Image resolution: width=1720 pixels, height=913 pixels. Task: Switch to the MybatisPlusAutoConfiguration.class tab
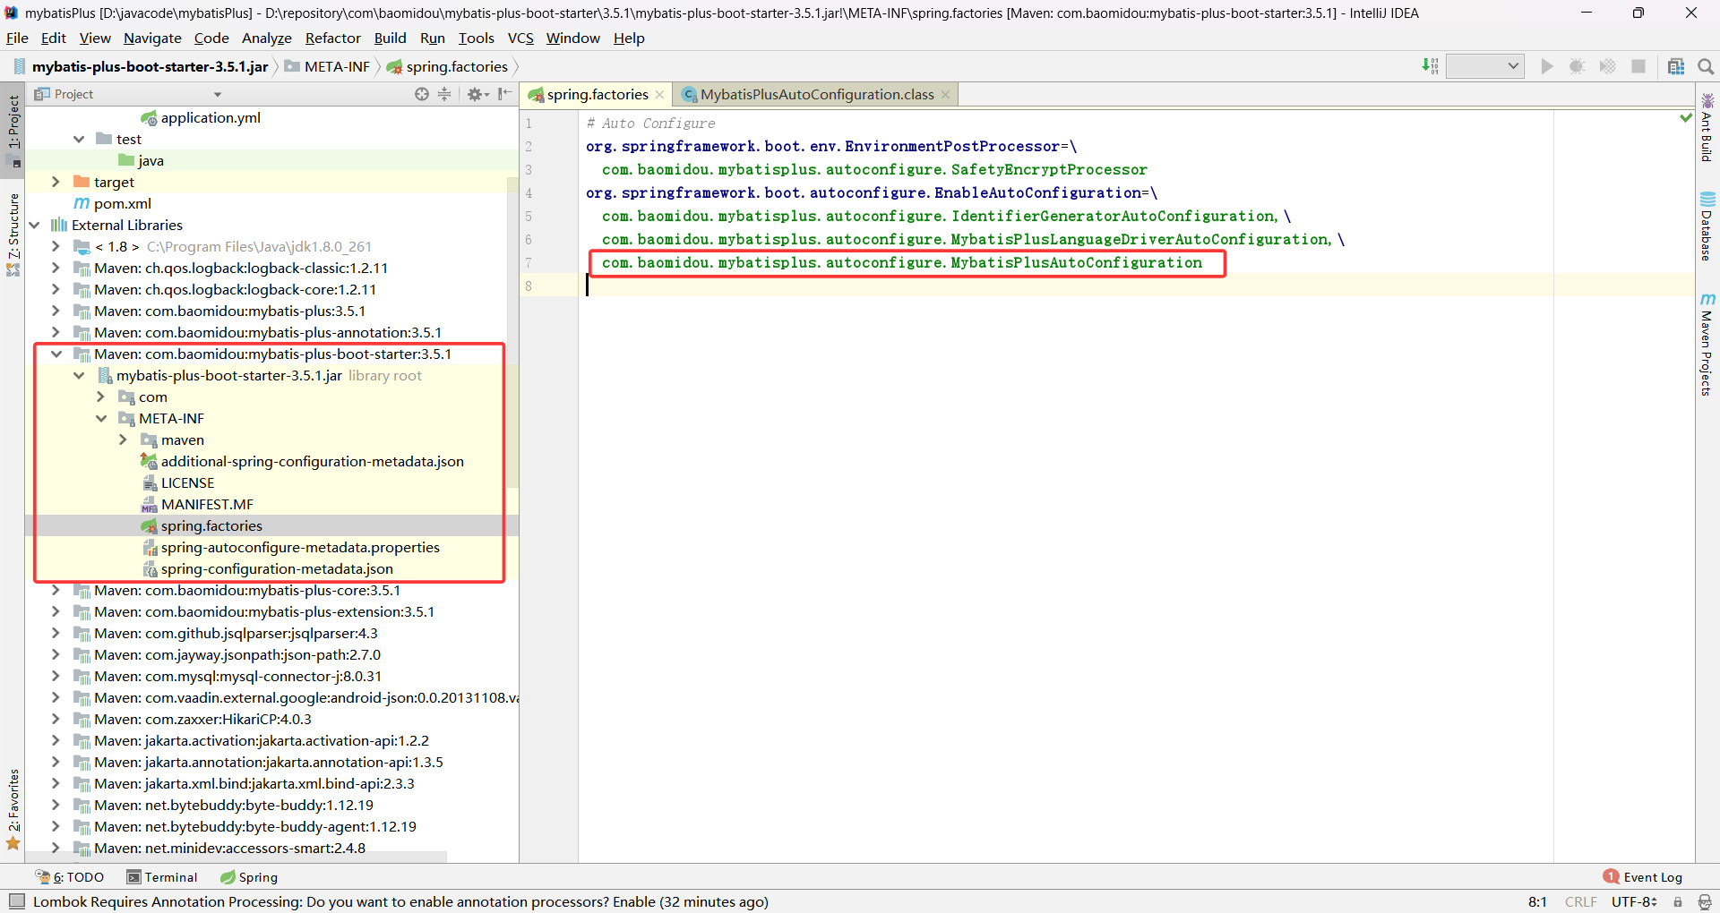[x=817, y=94]
